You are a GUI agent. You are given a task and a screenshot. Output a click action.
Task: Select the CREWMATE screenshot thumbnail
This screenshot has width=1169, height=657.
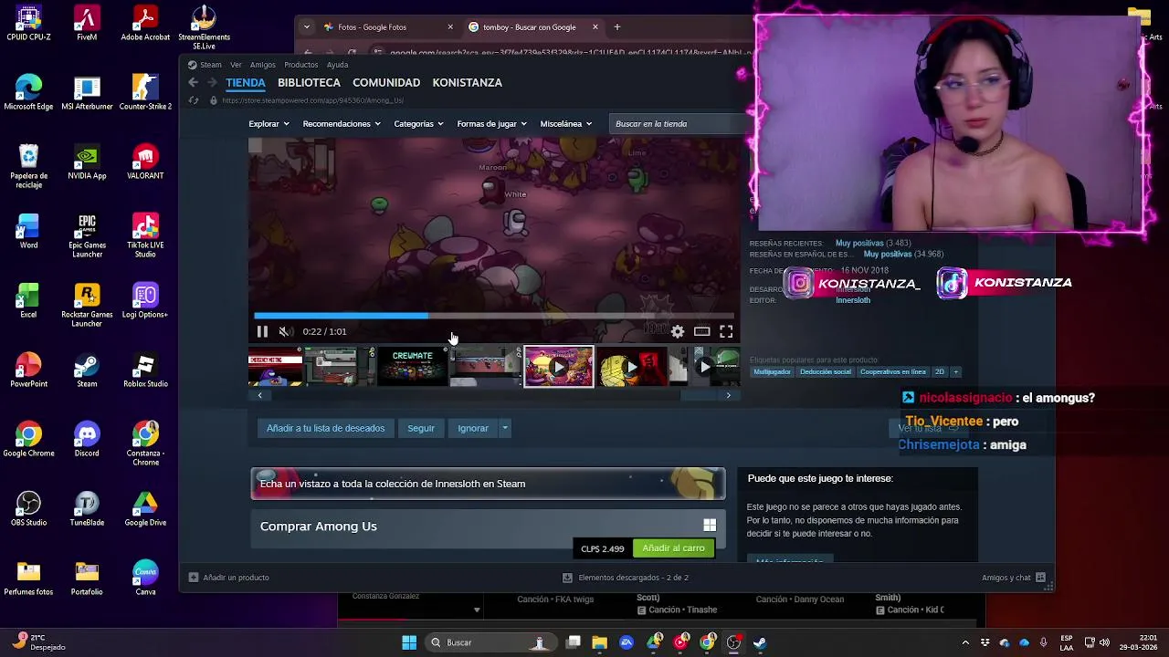coord(412,366)
